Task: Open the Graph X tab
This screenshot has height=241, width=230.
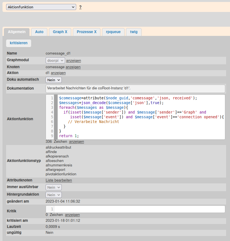Action: [60, 32]
